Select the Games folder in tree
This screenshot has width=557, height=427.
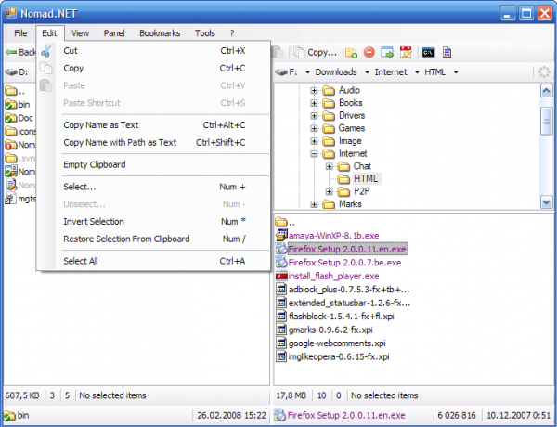pyautogui.click(x=351, y=128)
